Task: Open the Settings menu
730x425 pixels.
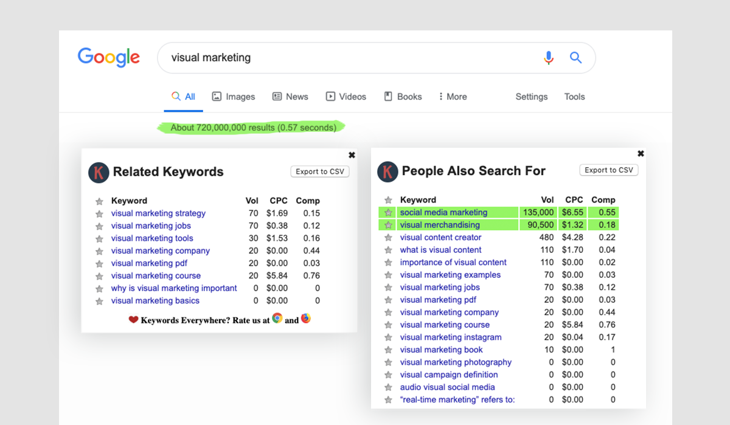Action: pos(531,96)
